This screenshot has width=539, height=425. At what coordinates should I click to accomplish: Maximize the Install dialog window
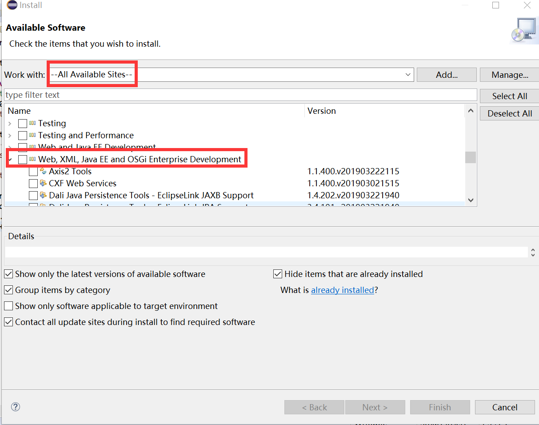(496, 5)
